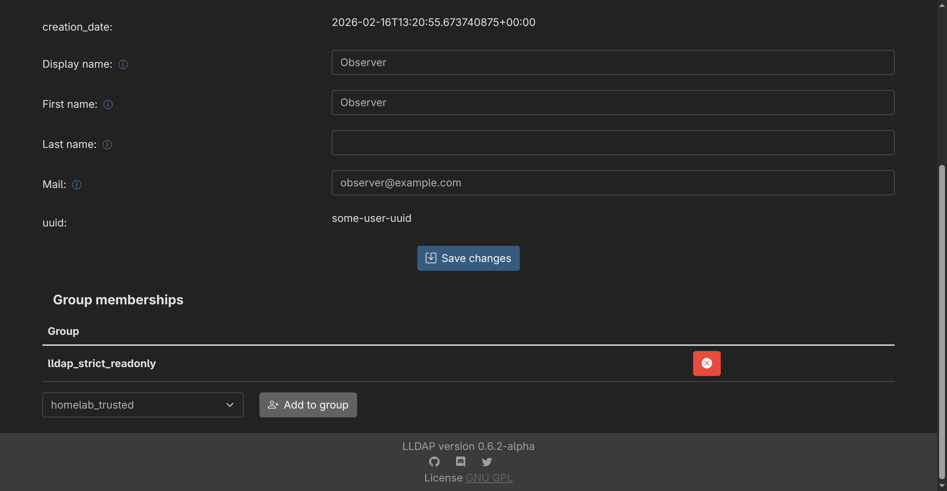The width and height of the screenshot is (947, 491).
Task: Click the scrollbar down arrow
Action: click(942, 486)
